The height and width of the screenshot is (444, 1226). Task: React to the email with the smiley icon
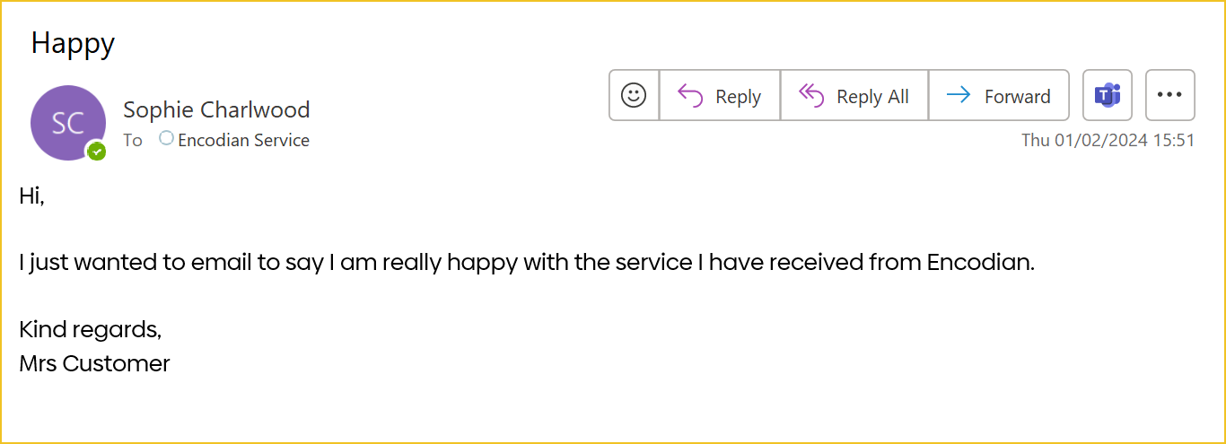click(634, 95)
